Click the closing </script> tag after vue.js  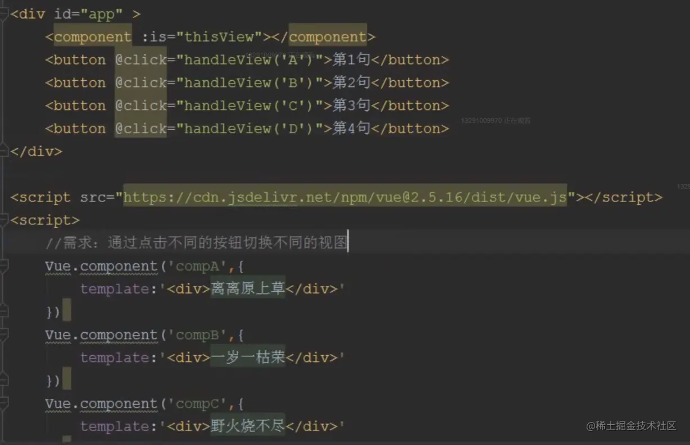(624, 198)
